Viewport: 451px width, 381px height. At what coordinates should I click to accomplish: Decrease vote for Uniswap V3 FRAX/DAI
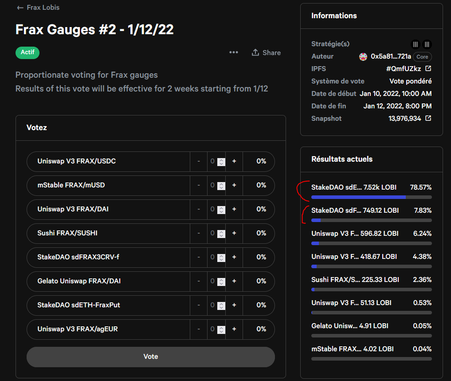point(199,209)
